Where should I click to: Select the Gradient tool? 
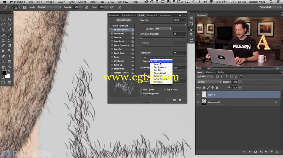tap(10, 45)
